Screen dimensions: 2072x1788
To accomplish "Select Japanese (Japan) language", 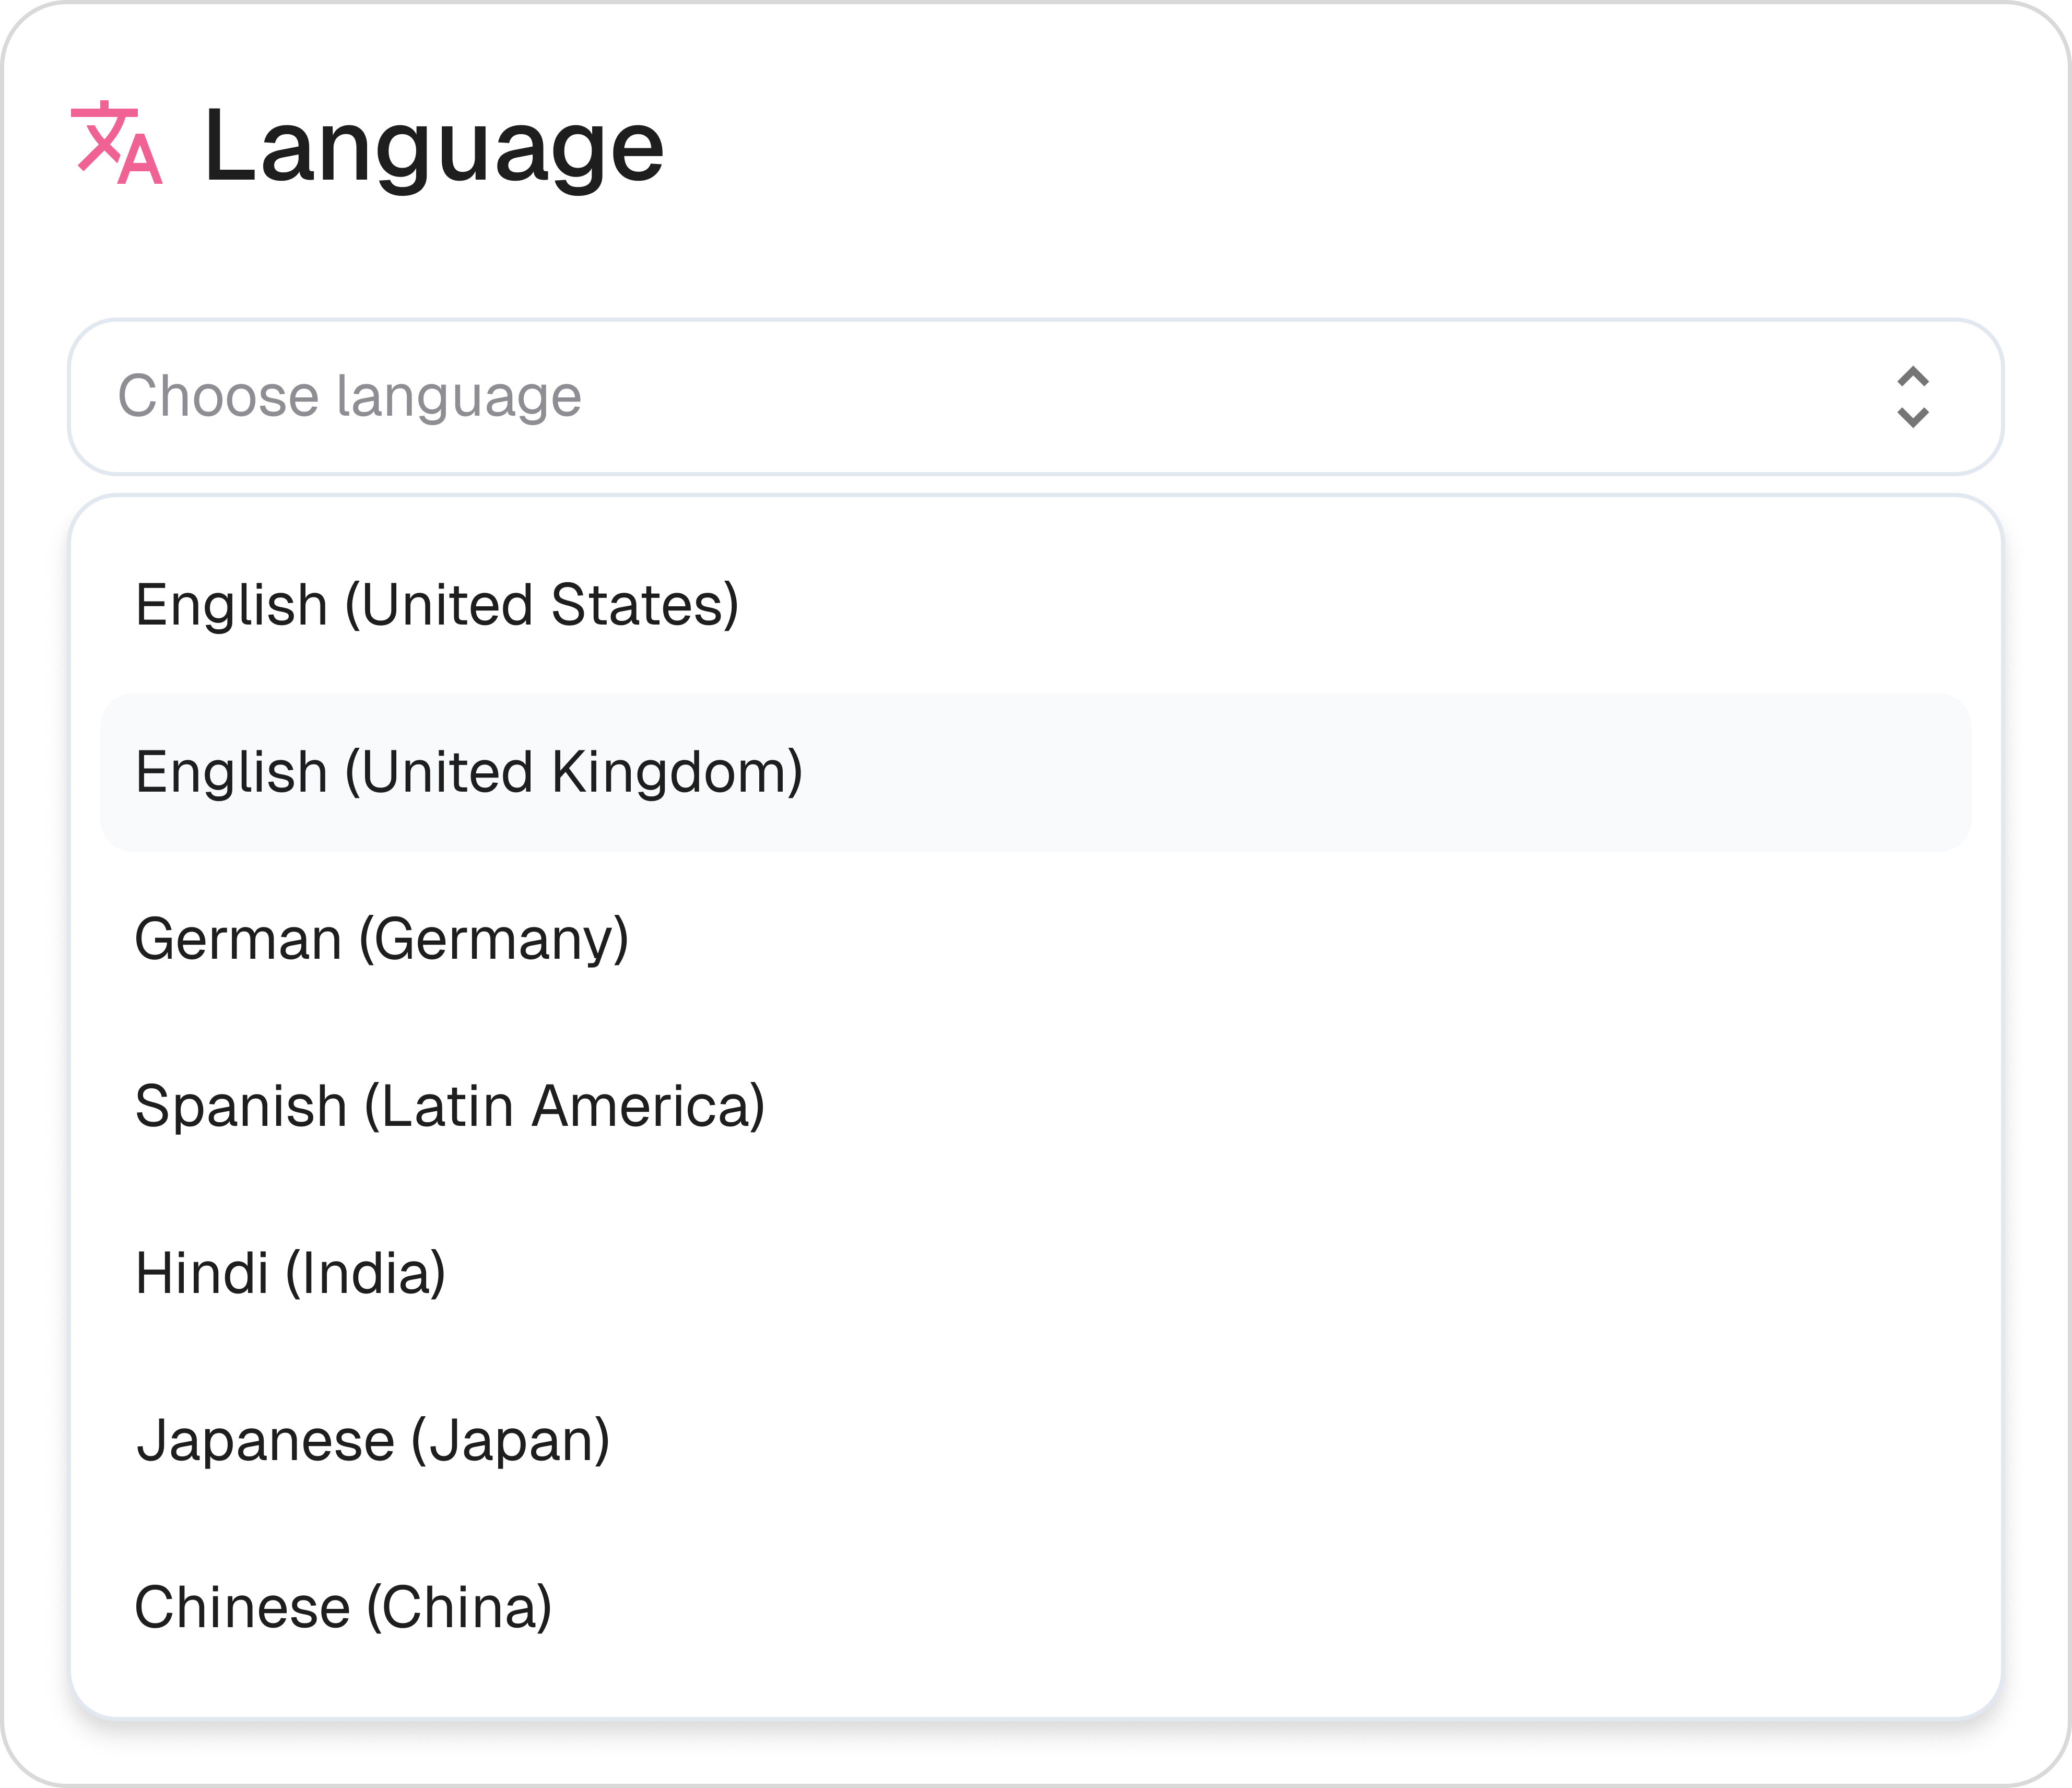I will [1035, 1440].
